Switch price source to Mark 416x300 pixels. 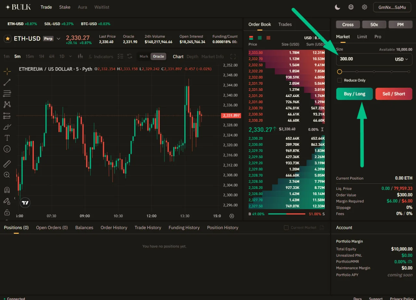144,56
